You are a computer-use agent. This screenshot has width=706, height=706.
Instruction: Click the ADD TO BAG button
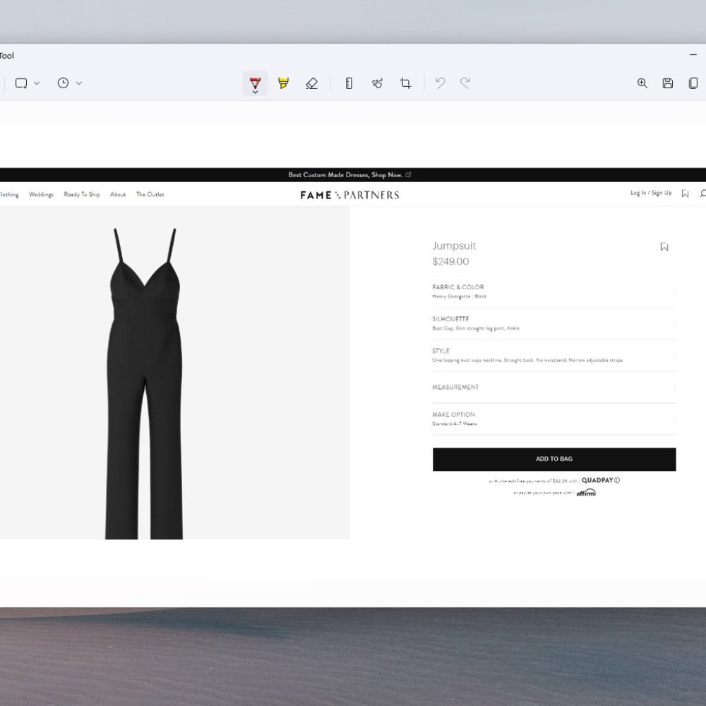(554, 459)
